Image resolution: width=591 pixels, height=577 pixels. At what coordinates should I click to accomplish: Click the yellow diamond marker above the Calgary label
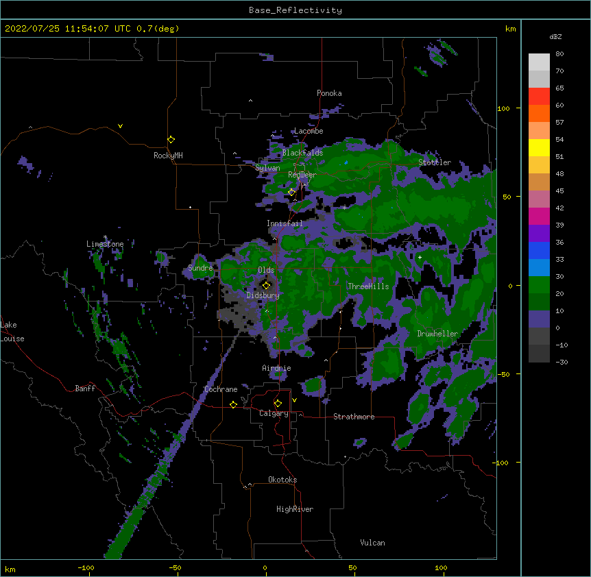278,404
